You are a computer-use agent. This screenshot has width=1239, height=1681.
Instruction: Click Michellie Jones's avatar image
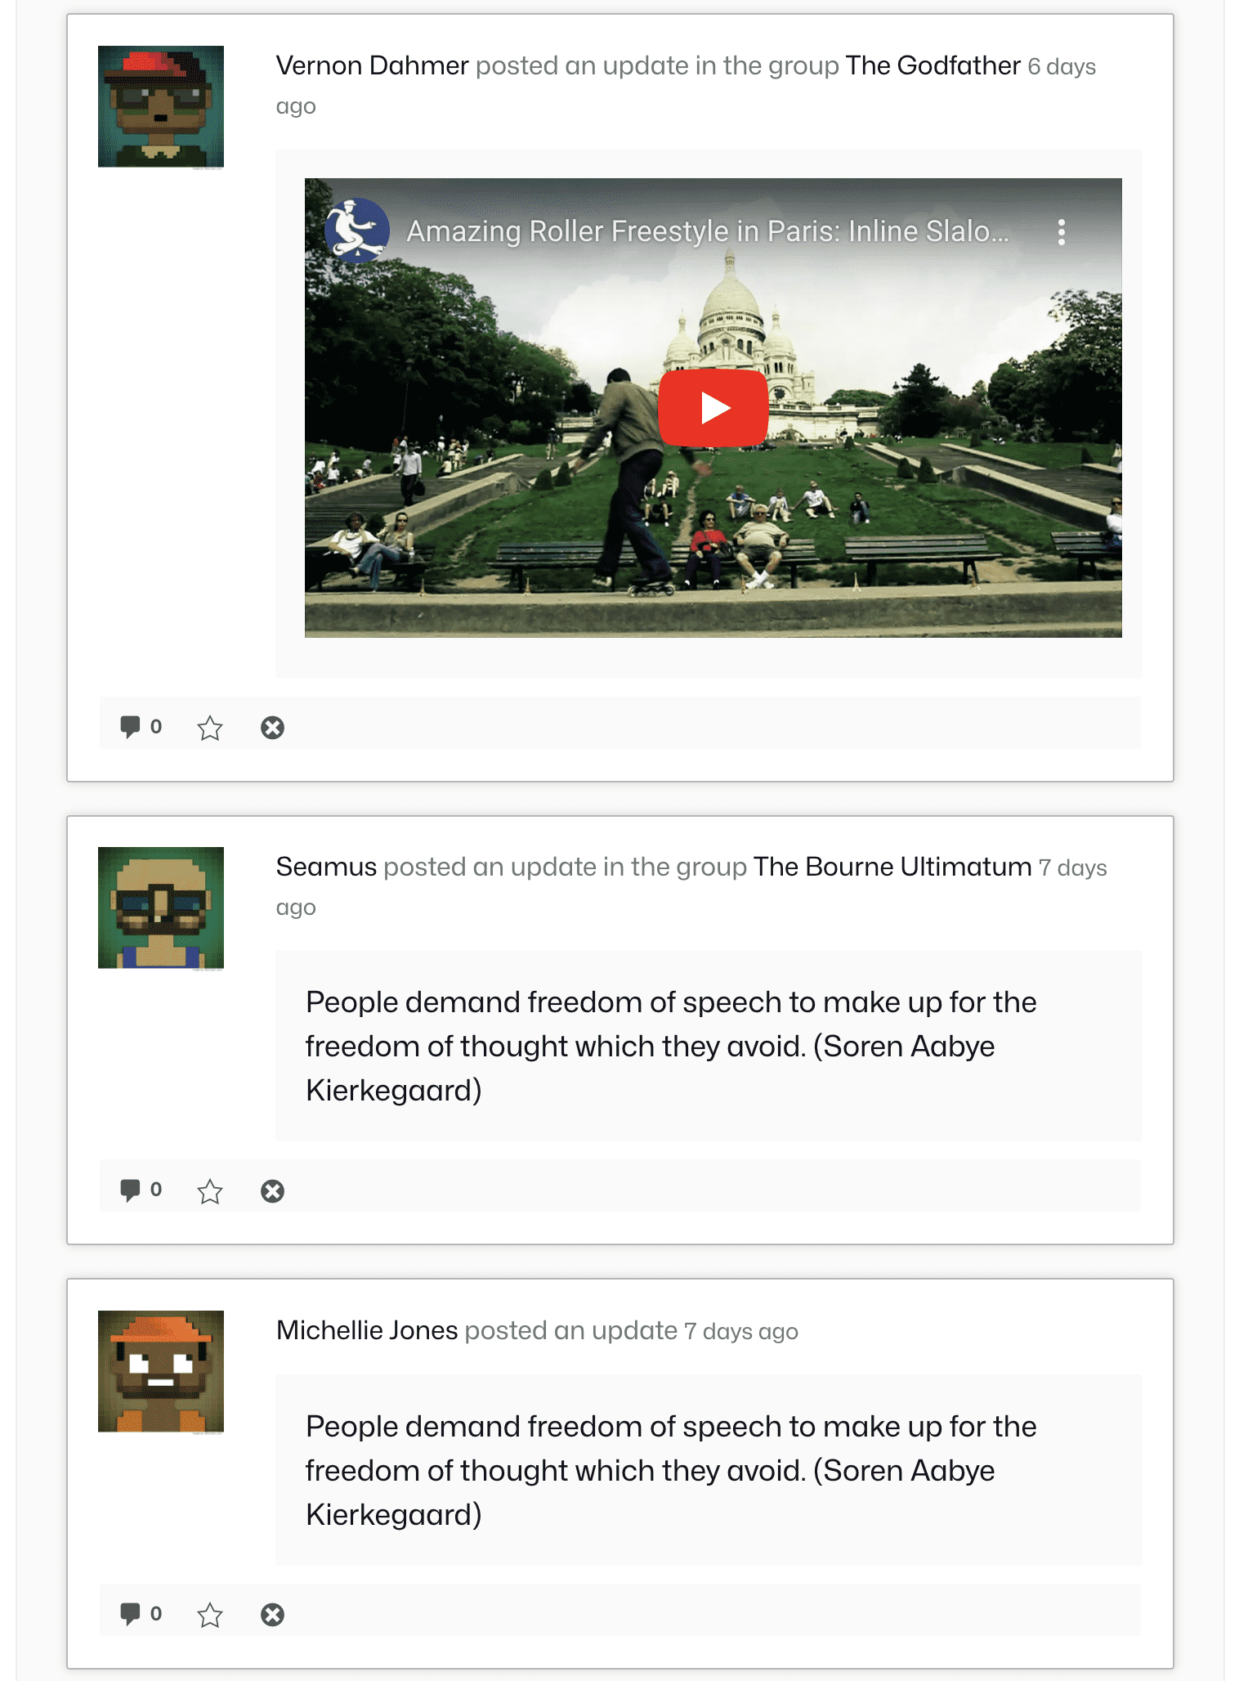161,1372
